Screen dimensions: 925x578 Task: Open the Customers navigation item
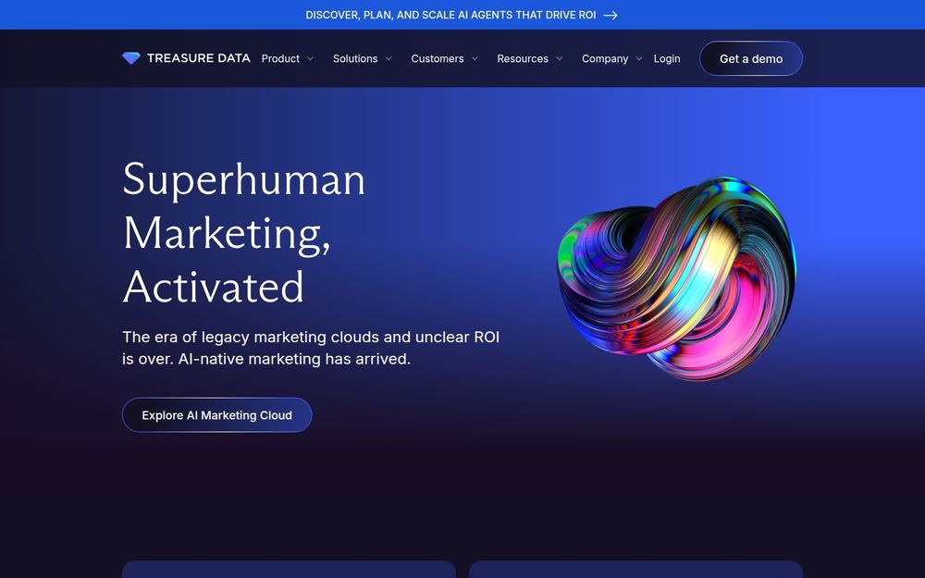438,59
